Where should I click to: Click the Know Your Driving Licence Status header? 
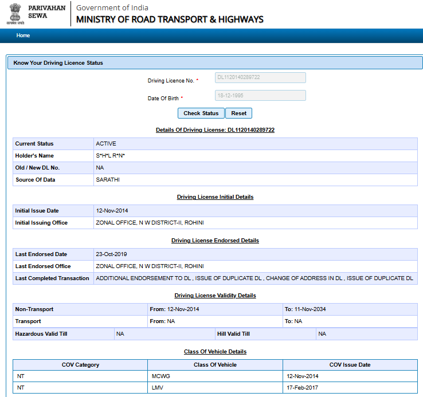click(x=58, y=63)
